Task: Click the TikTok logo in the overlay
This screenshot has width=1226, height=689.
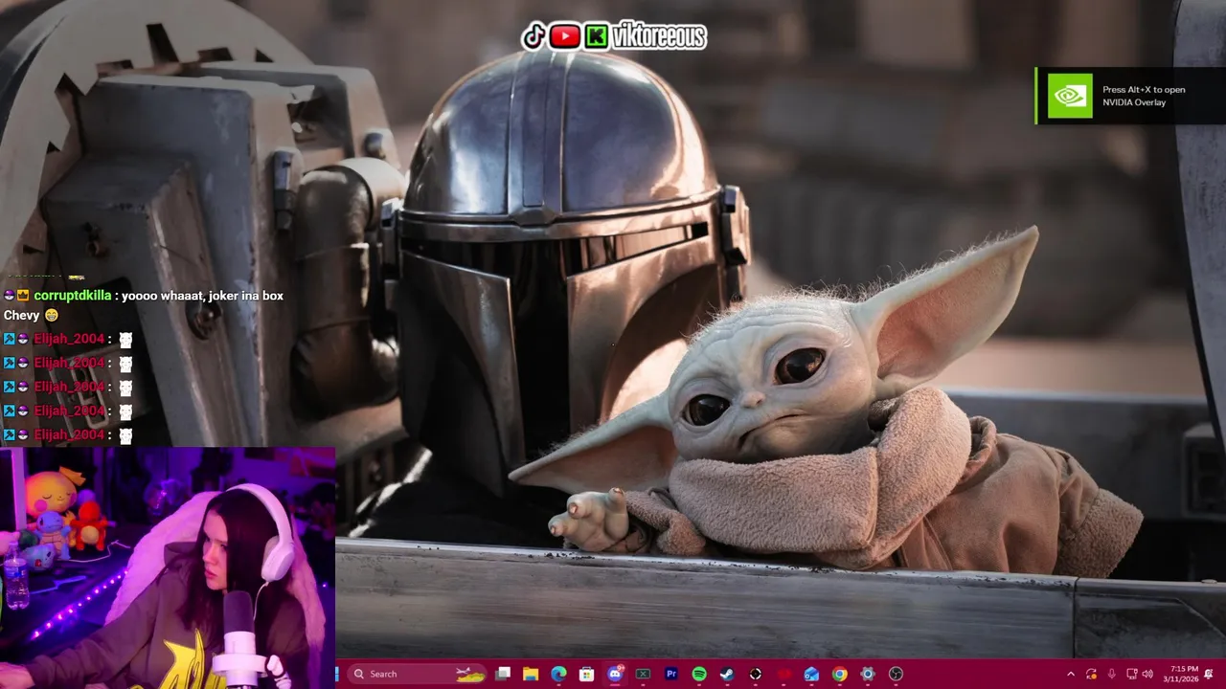Action: (x=534, y=36)
